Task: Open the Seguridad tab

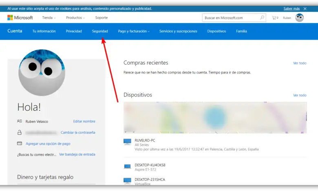Action: 100,31
